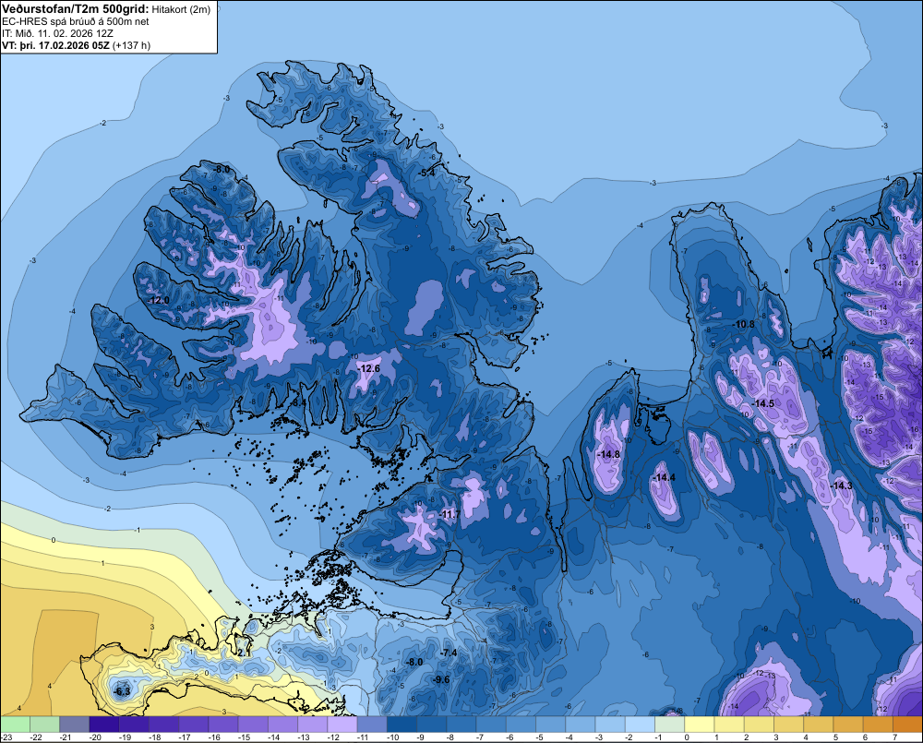The width and height of the screenshot is (923, 743).
Task: Click the pale mint -1 legend swatch
Action: pyautogui.click(x=670, y=725)
